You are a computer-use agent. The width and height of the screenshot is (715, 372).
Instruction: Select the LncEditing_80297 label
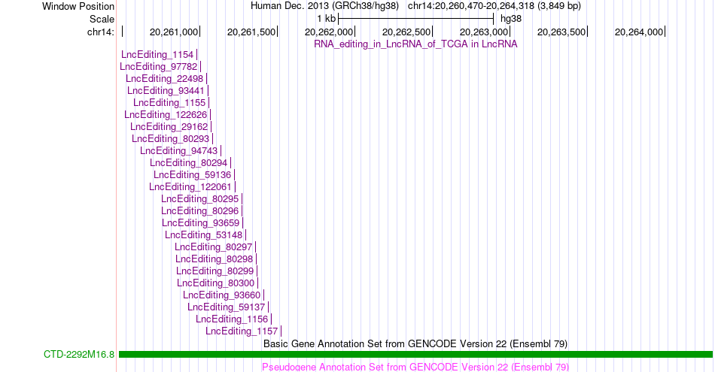click(x=214, y=246)
